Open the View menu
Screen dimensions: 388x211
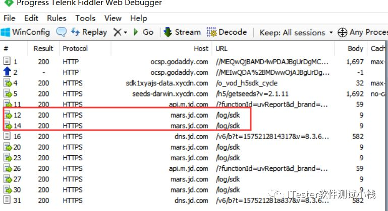tap(113, 18)
